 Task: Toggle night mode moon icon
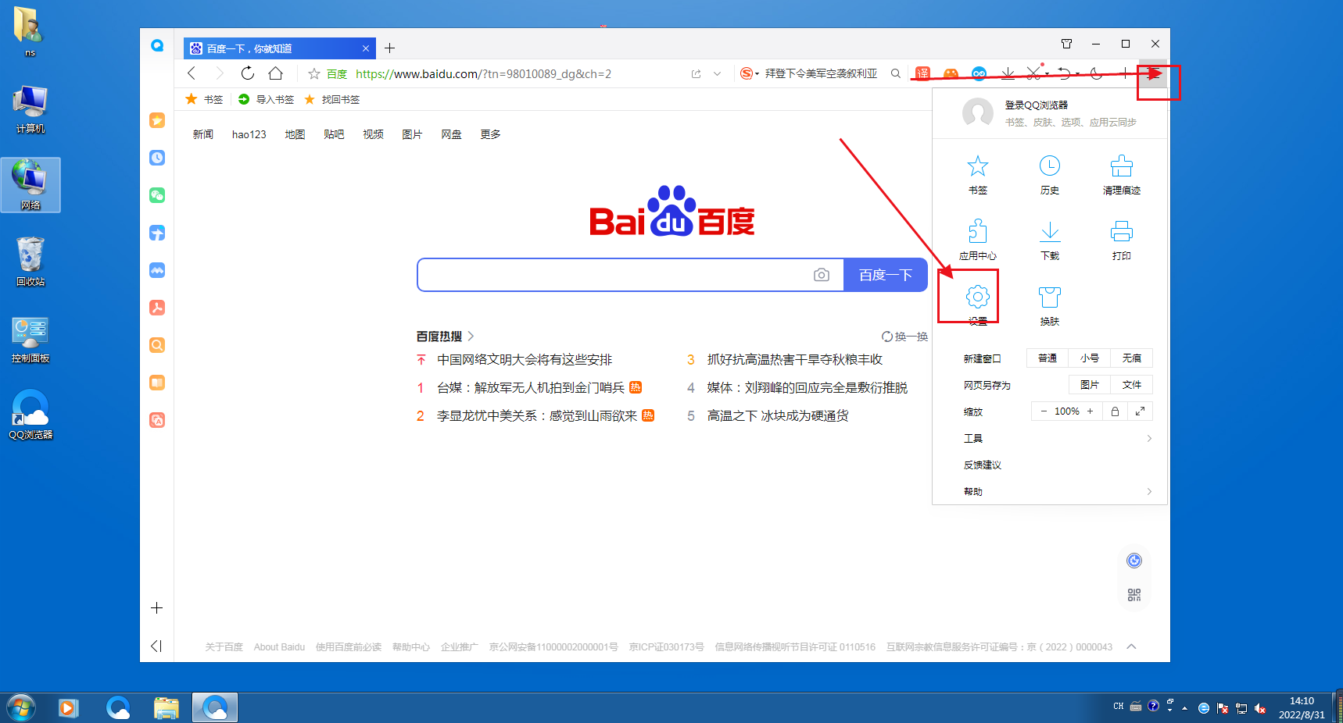pos(1096,73)
